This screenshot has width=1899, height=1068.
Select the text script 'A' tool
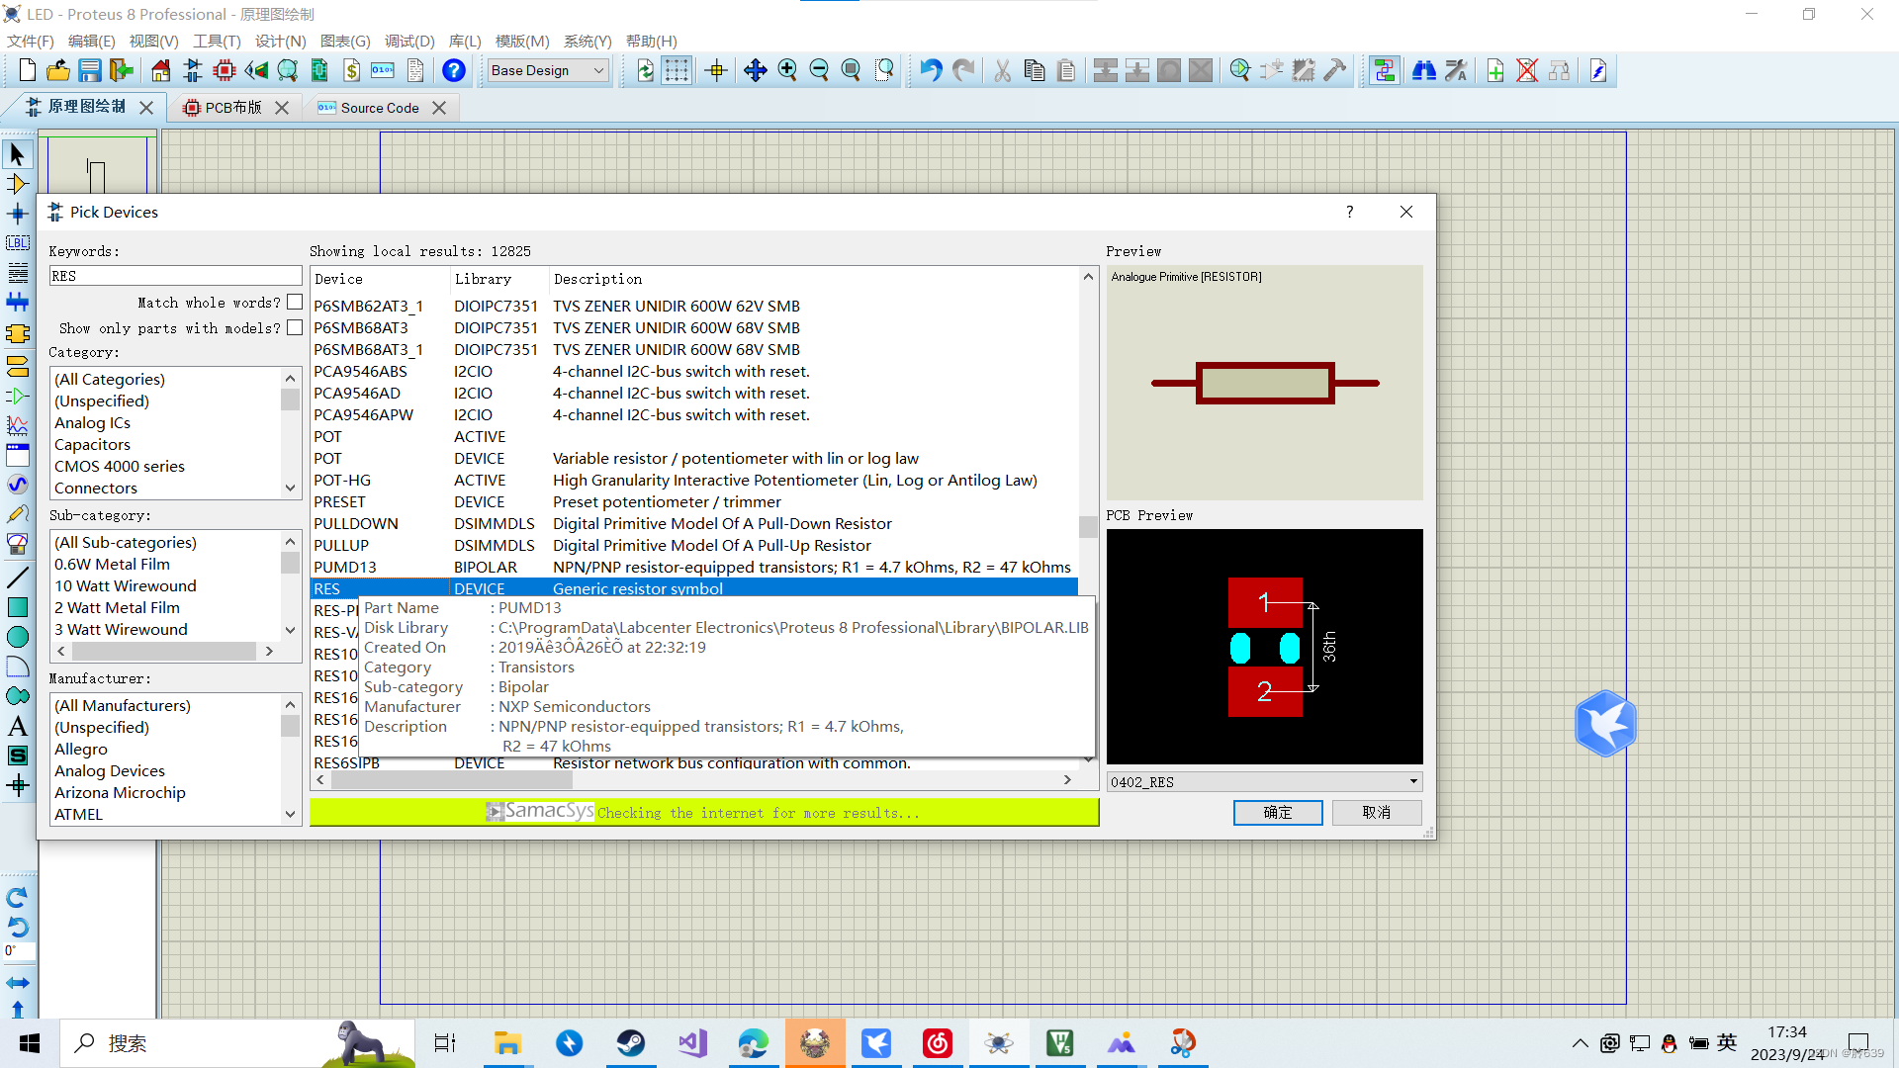tap(17, 726)
